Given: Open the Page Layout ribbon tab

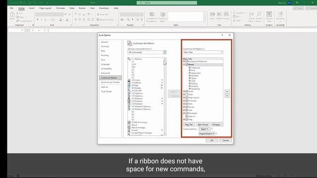Looking at the screenshot, I should [45, 8].
